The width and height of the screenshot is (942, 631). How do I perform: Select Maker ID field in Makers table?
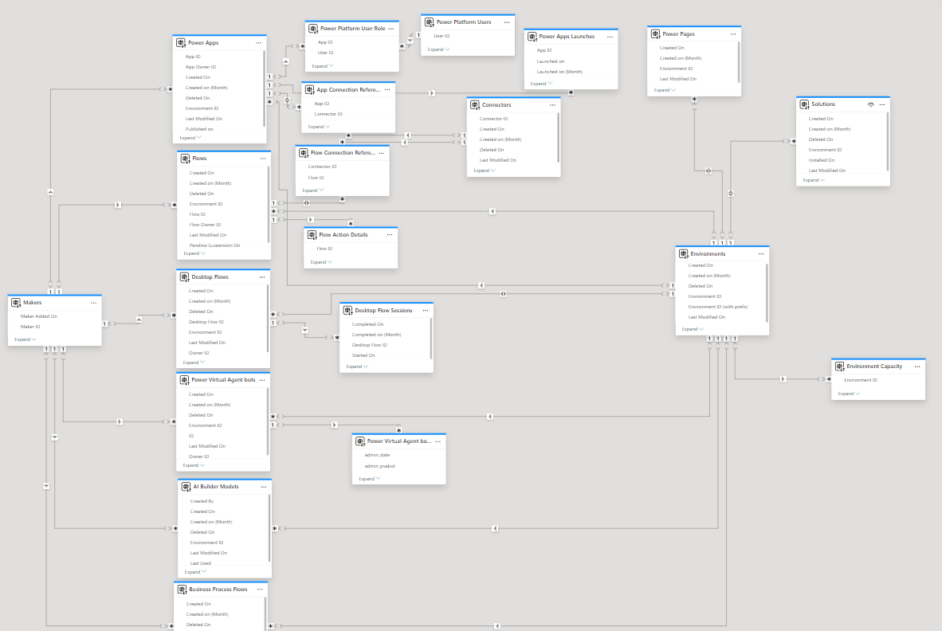point(30,327)
